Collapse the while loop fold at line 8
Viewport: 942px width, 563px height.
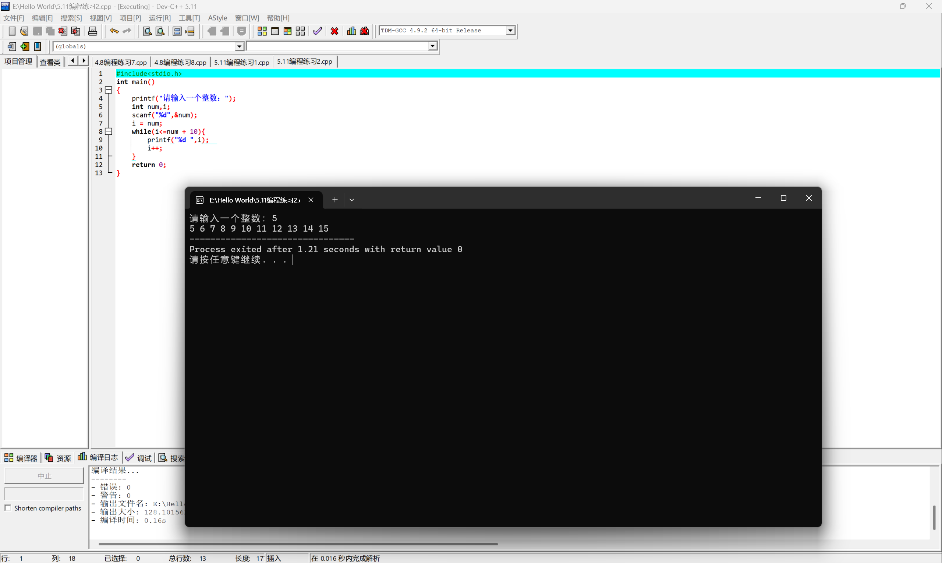pos(109,131)
